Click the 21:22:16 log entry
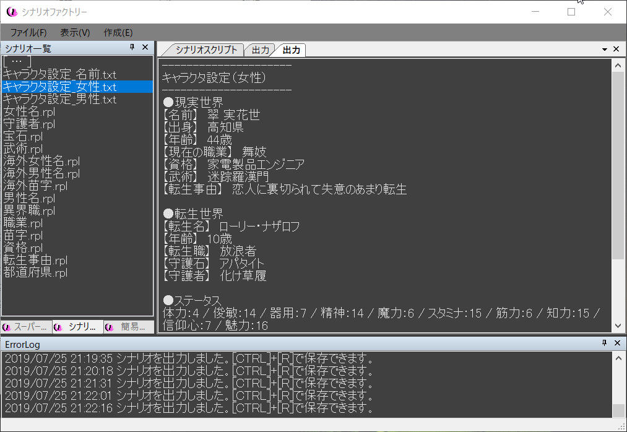This screenshot has width=627, height=432. 189,408
